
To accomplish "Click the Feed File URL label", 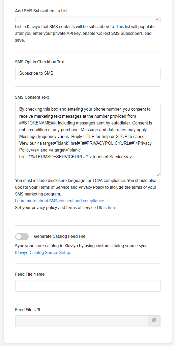I will [28, 309].
